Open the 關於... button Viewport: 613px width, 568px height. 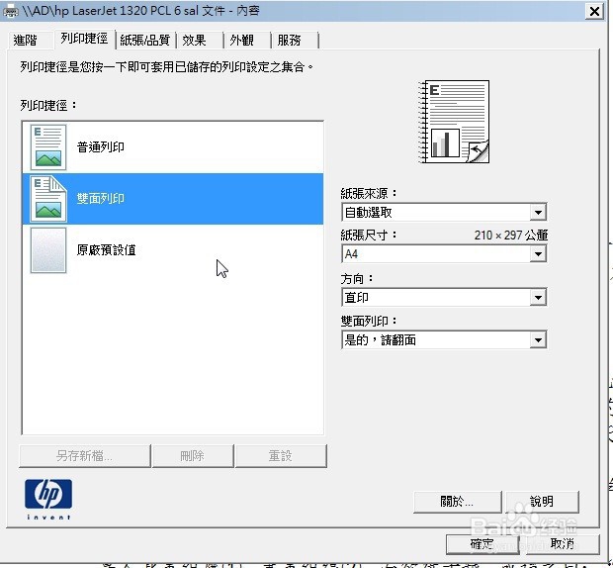pyautogui.click(x=457, y=502)
